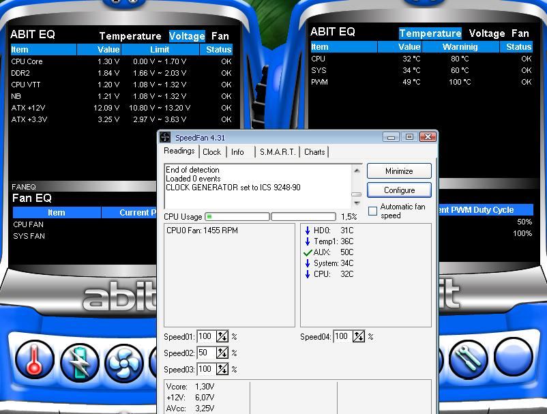This screenshot has height=414, width=547.
Task: Click the Vcore 1,30V reading in SpeedFan
Action: (x=190, y=387)
